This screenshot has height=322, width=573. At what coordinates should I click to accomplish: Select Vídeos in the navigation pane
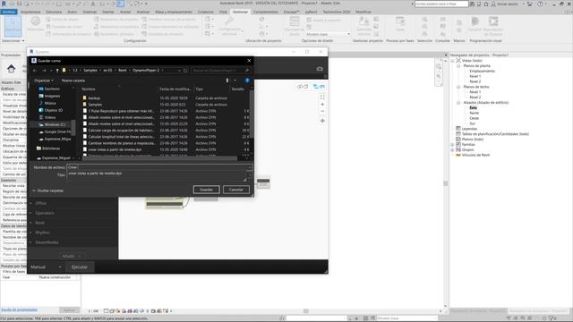[x=50, y=117]
